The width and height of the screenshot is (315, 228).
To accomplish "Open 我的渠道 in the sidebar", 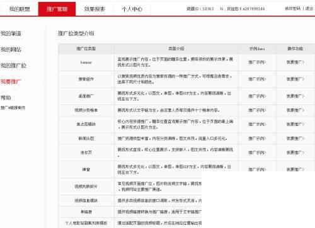I will click(x=11, y=33).
